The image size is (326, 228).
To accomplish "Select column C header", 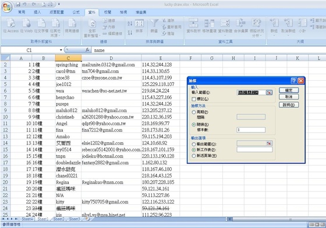I will coord(68,58).
